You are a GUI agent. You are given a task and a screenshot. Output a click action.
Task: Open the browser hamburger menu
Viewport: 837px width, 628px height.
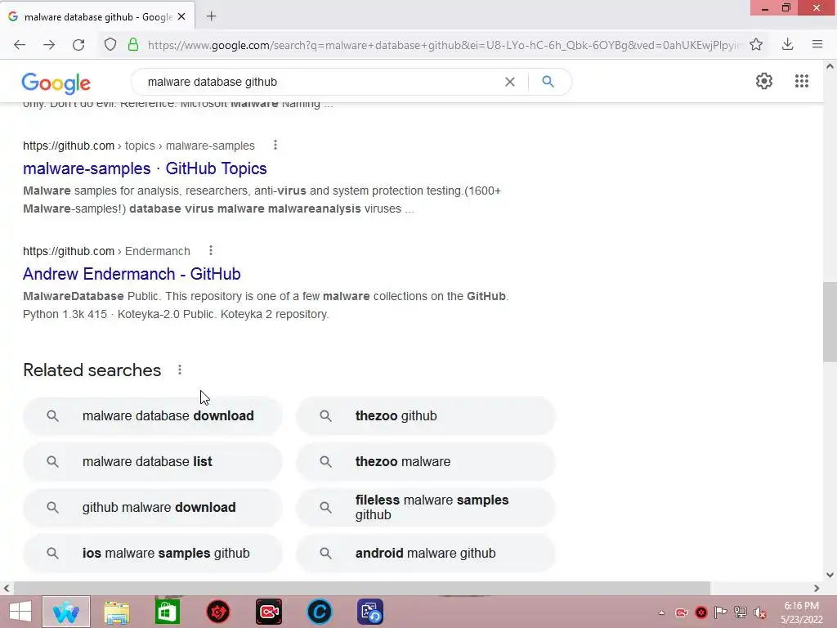(x=817, y=45)
